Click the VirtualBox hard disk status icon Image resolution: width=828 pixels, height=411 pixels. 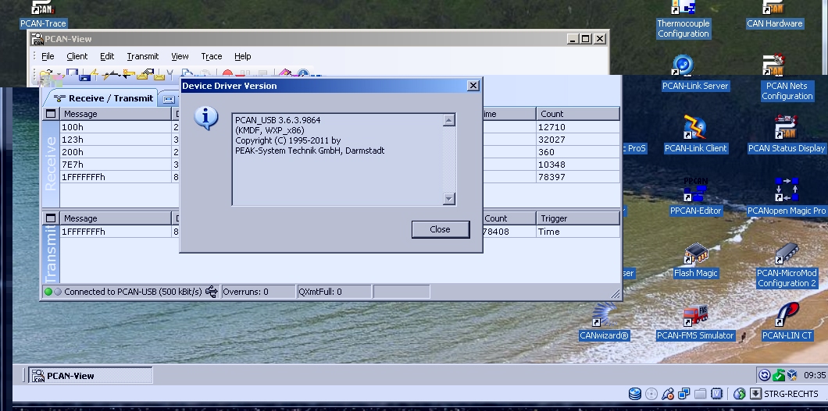(x=635, y=394)
